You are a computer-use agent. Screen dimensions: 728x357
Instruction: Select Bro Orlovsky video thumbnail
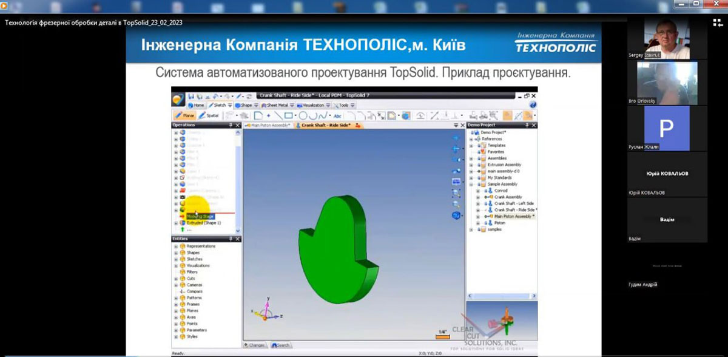pos(667,83)
